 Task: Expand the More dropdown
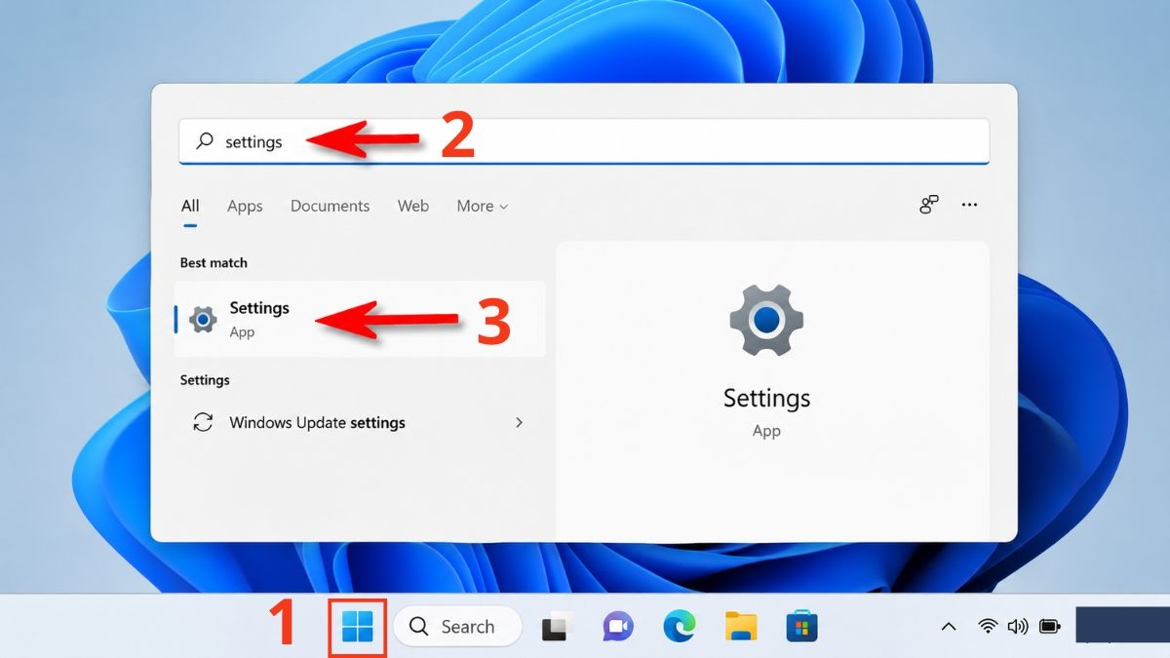(483, 206)
